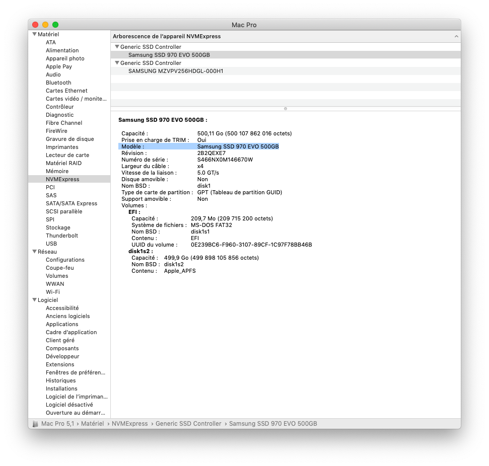The width and height of the screenshot is (489, 466).
Task: Select Lecteur de carte entry
Action: pyautogui.click(x=67, y=155)
